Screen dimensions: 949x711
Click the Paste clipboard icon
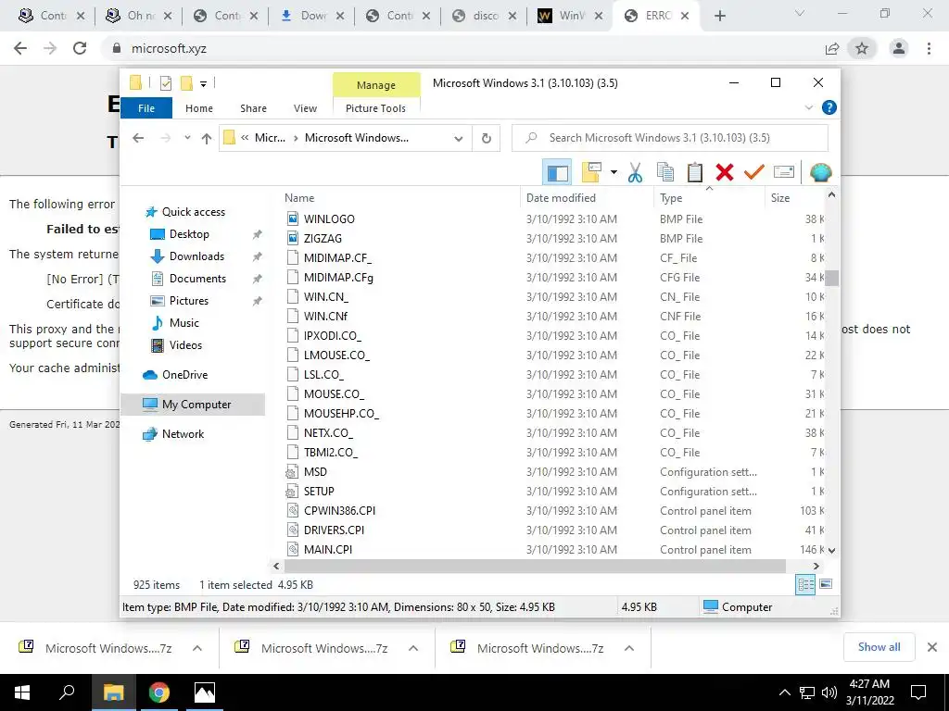pyautogui.click(x=695, y=172)
